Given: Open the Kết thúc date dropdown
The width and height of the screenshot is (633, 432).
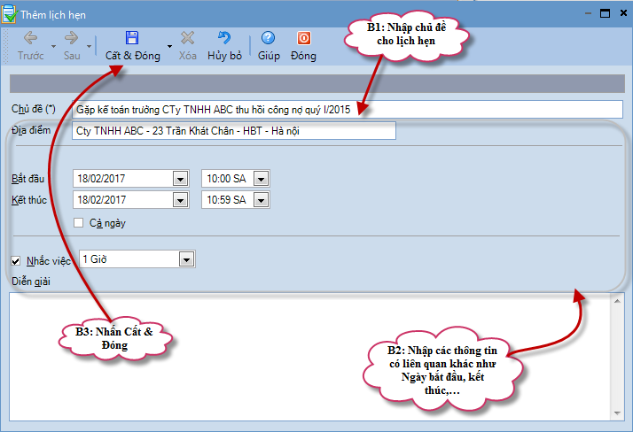Looking at the screenshot, I should point(181,200).
